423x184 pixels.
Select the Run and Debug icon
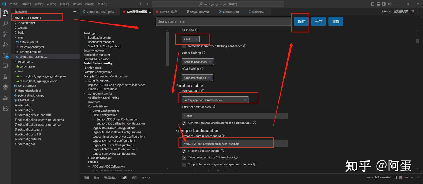pos(5,45)
